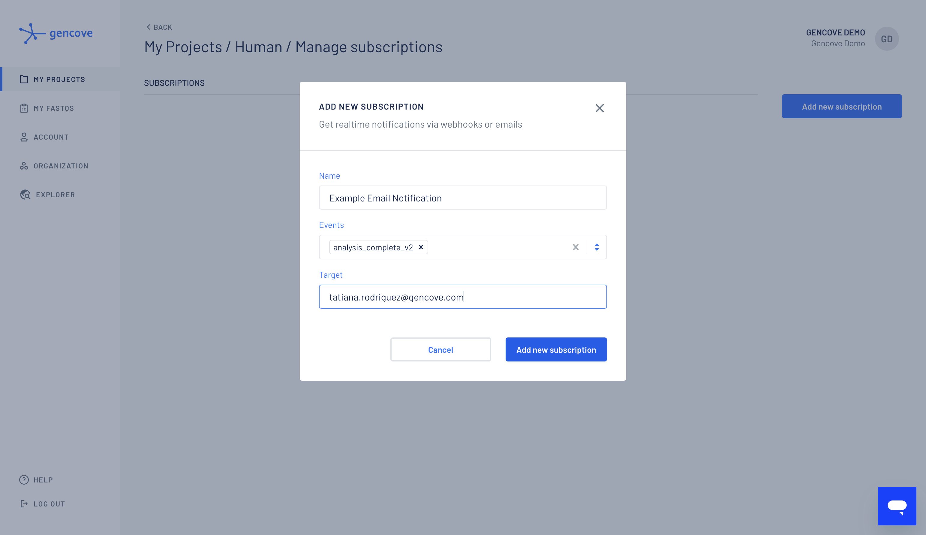The height and width of the screenshot is (535, 926).
Task: Click the page's Add new subscription button
Action: [842, 107]
